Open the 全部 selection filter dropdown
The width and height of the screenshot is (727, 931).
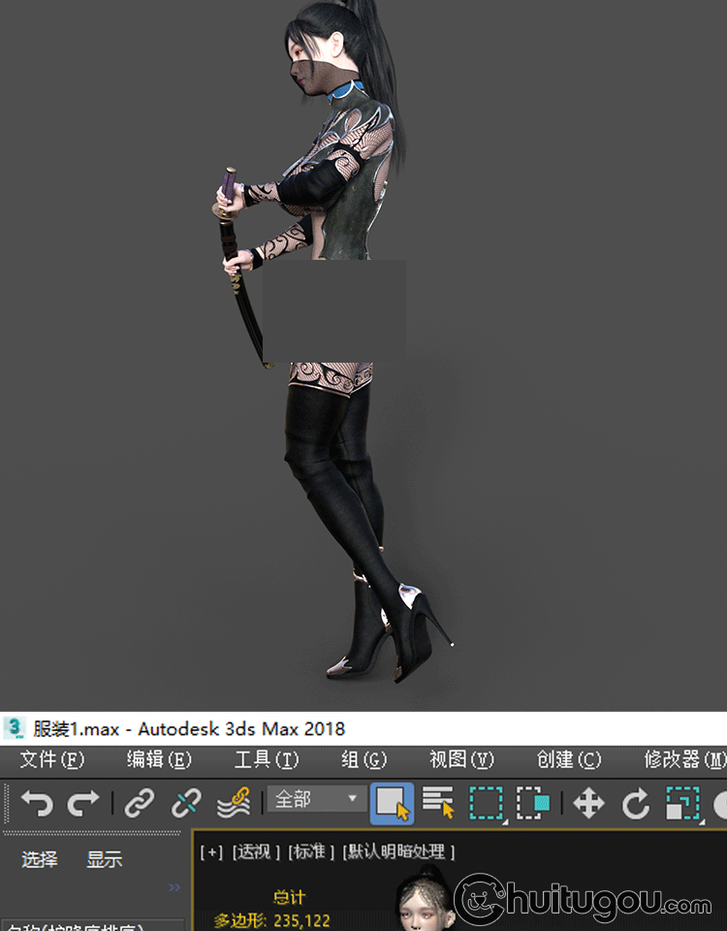[317, 800]
